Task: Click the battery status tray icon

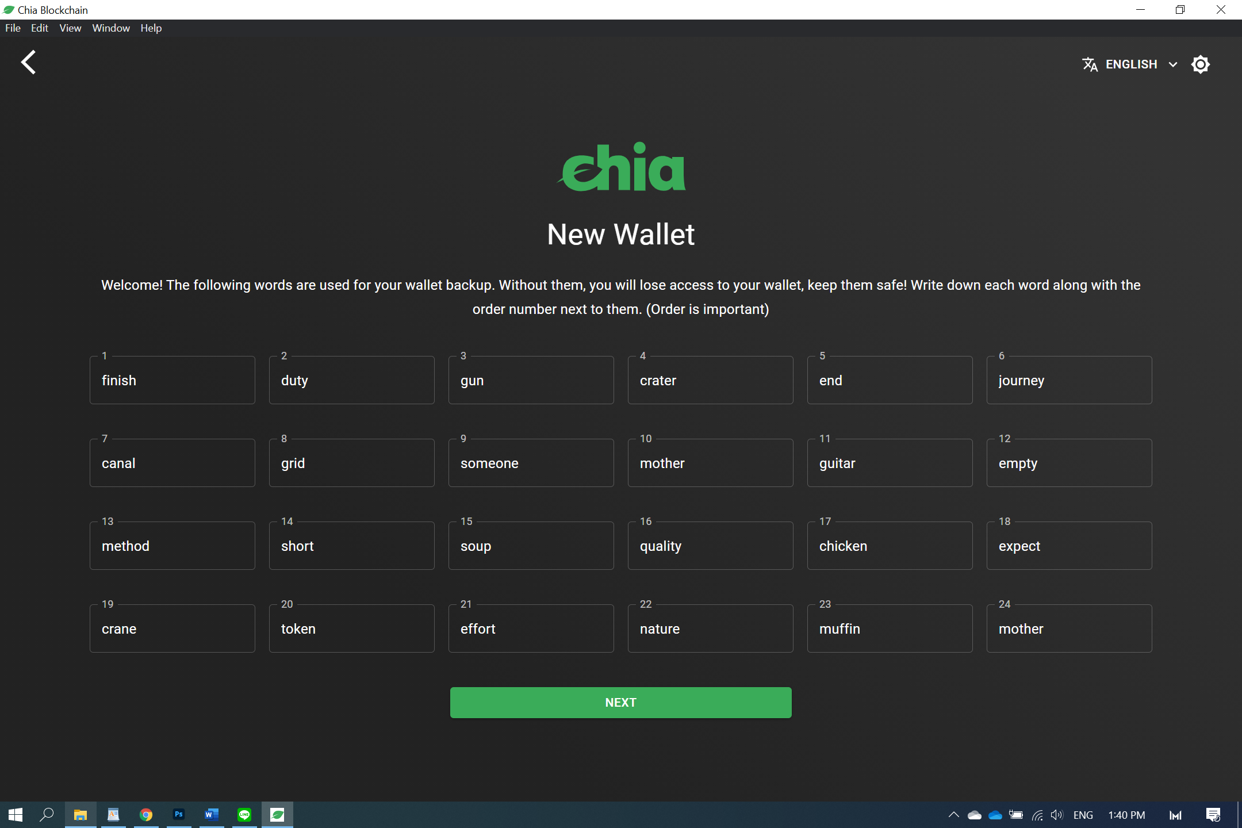Action: click(1016, 815)
